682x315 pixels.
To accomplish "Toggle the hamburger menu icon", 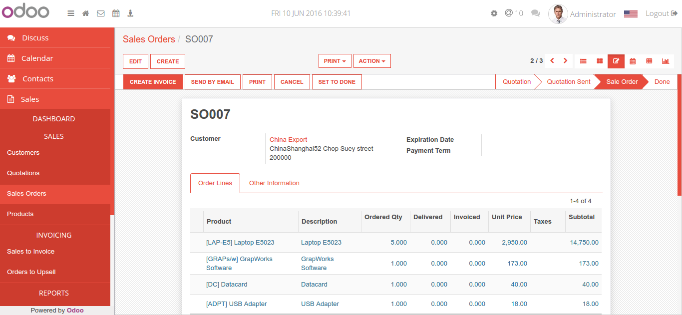I will coord(71,13).
